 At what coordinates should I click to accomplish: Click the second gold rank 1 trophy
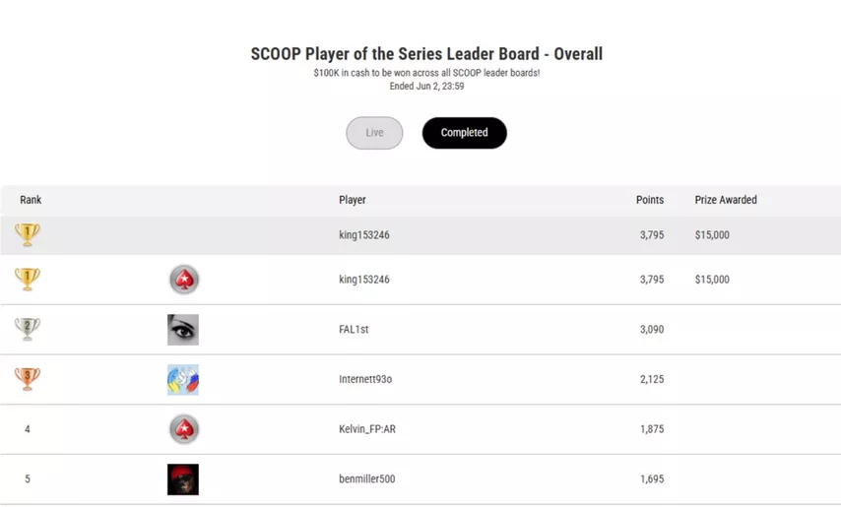[x=28, y=279]
